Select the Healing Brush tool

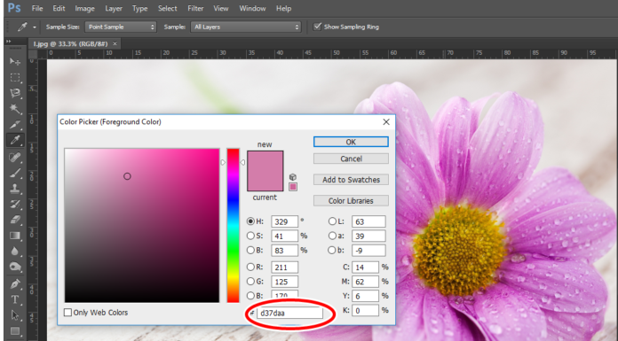(x=15, y=158)
